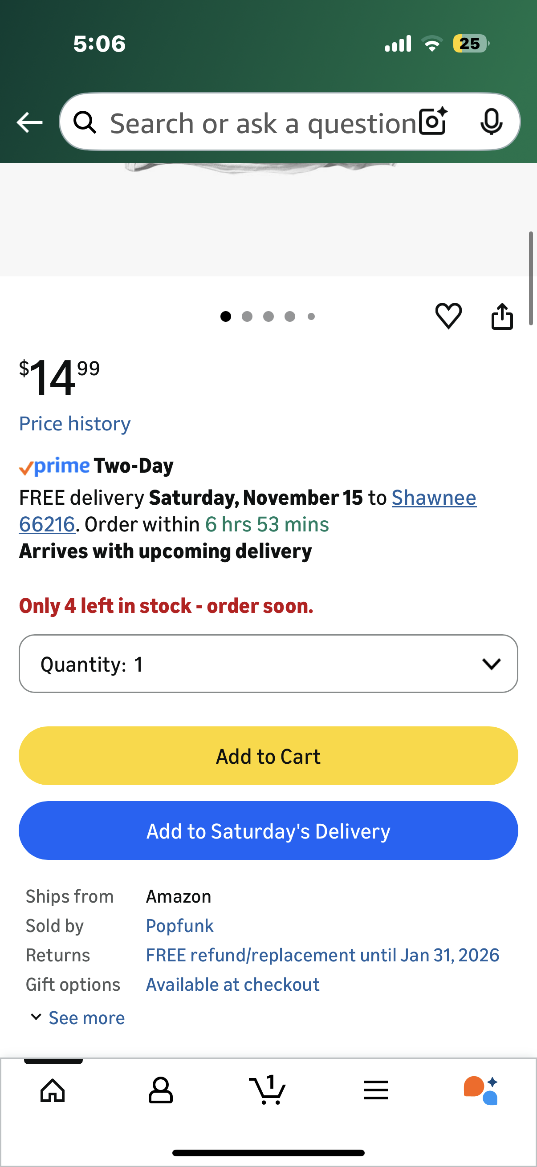Image resolution: width=537 pixels, height=1167 pixels.
Task: Open the Popfunk seller link
Action: click(x=179, y=925)
